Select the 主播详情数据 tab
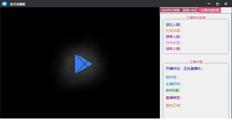The height and width of the screenshot is (123, 232). 210,10
